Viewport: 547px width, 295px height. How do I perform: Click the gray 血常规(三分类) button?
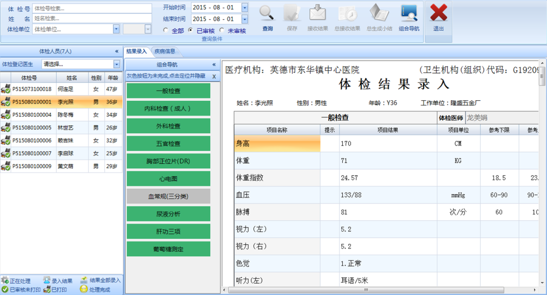tap(168, 196)
